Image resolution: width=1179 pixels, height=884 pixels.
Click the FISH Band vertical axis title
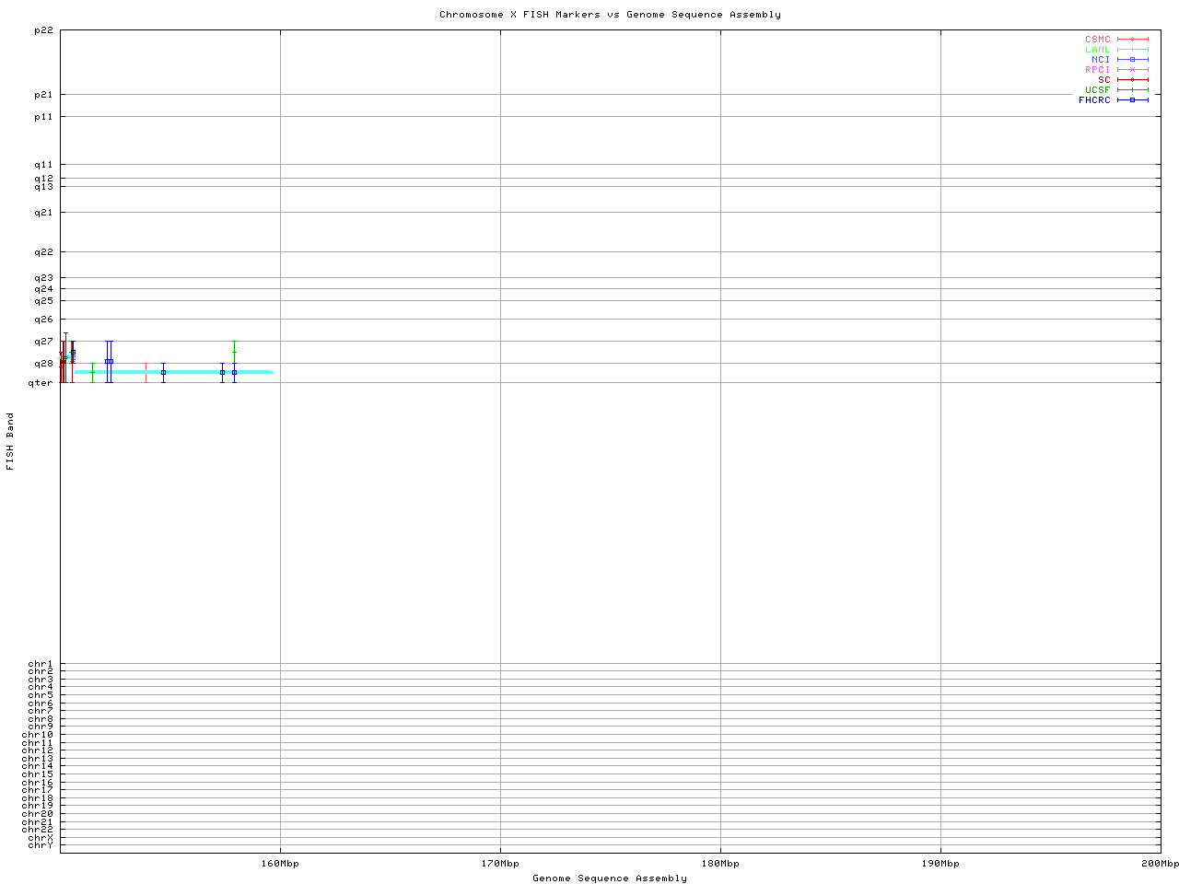point(11,441)
